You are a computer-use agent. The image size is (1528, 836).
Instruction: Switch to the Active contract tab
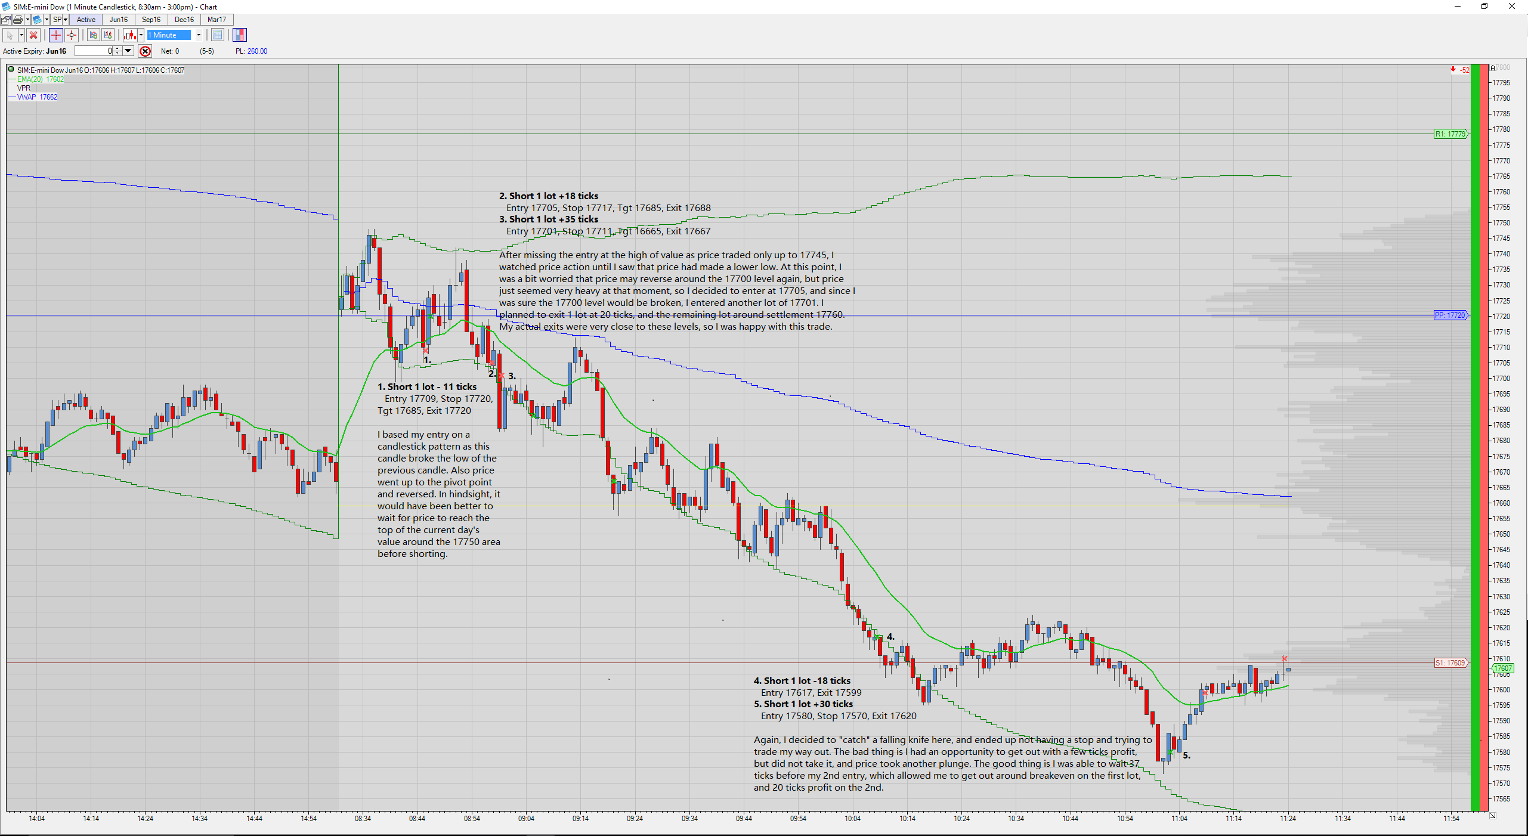(86, 20)
